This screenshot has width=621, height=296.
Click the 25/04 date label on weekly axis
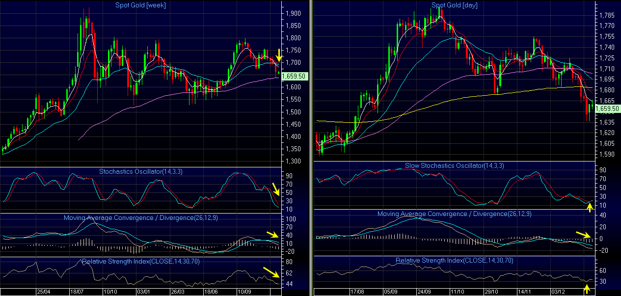click(43, 291)
